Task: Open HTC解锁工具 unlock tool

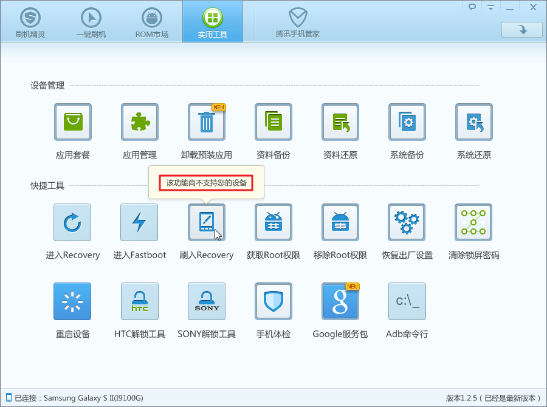Action: [140, 301]
